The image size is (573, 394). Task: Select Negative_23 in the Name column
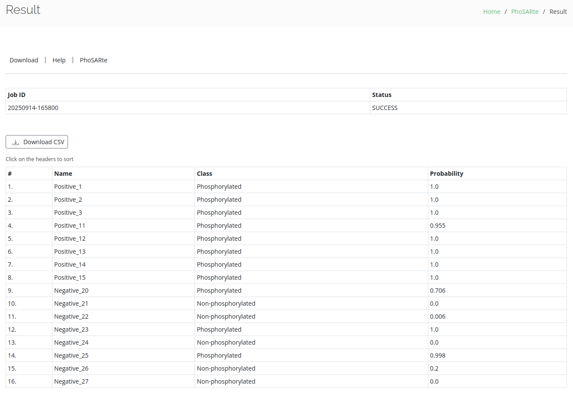71,329
